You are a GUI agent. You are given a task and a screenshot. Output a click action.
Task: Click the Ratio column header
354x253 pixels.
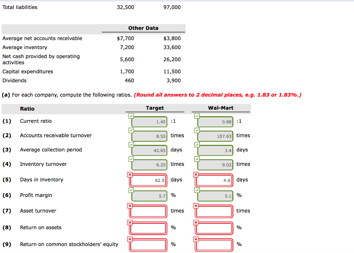[27, 109]
